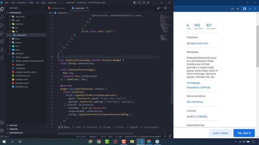Click the zegocloud.com publisher link
The height and width of the screenshot is (145, 259).
point(199,43)
